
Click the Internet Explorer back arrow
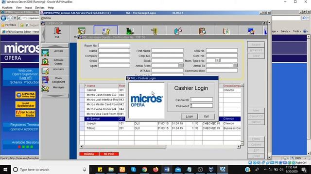pyautogui.click(x=3, y=18)
